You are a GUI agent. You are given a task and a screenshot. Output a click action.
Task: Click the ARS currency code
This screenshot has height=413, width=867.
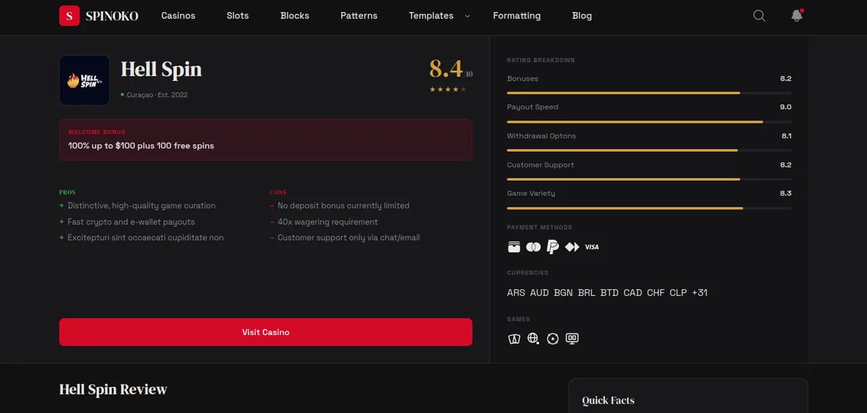point(516,292)
